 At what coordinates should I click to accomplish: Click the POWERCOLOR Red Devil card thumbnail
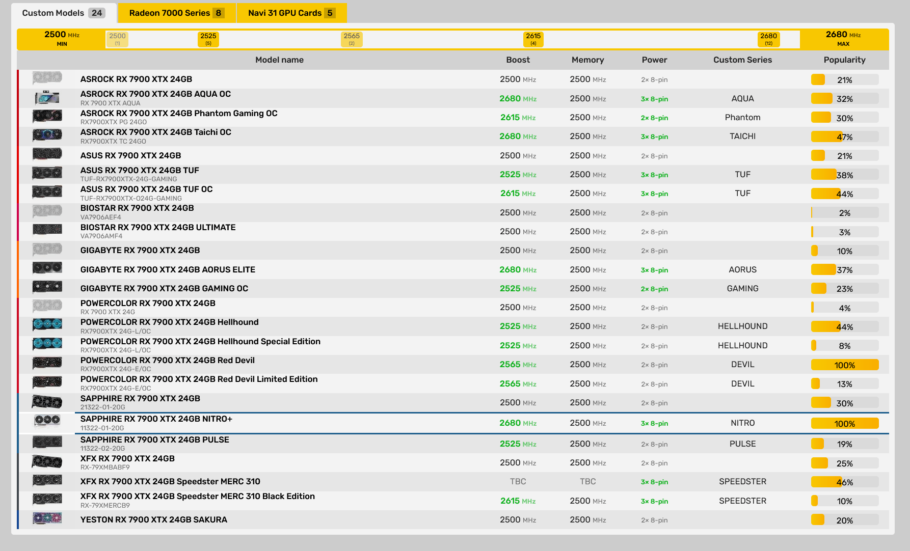click(x=46, y=364)
